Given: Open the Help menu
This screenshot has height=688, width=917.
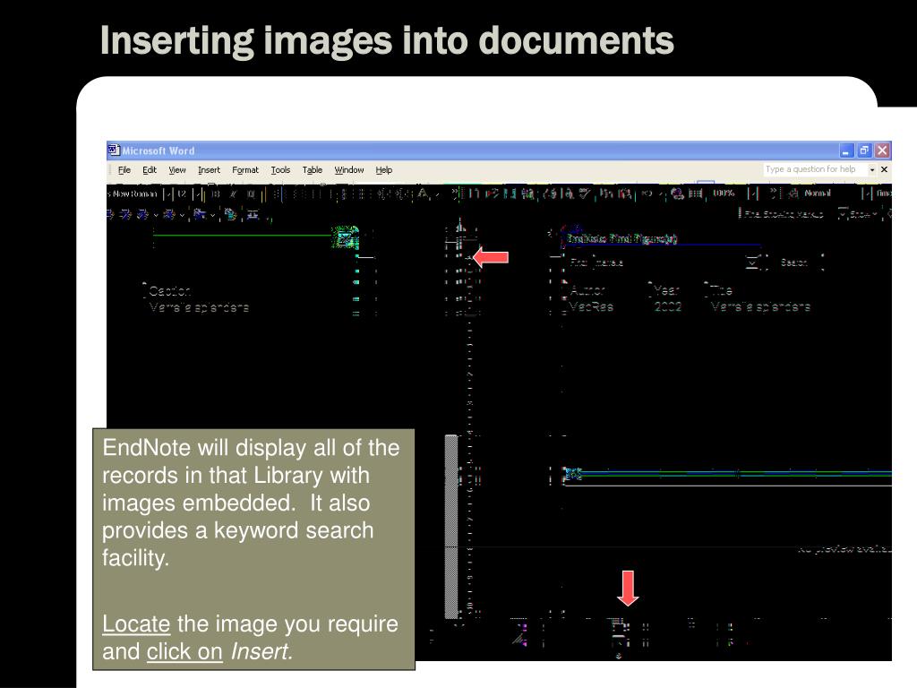Looking at the screenshot, I should pos(383,169).
